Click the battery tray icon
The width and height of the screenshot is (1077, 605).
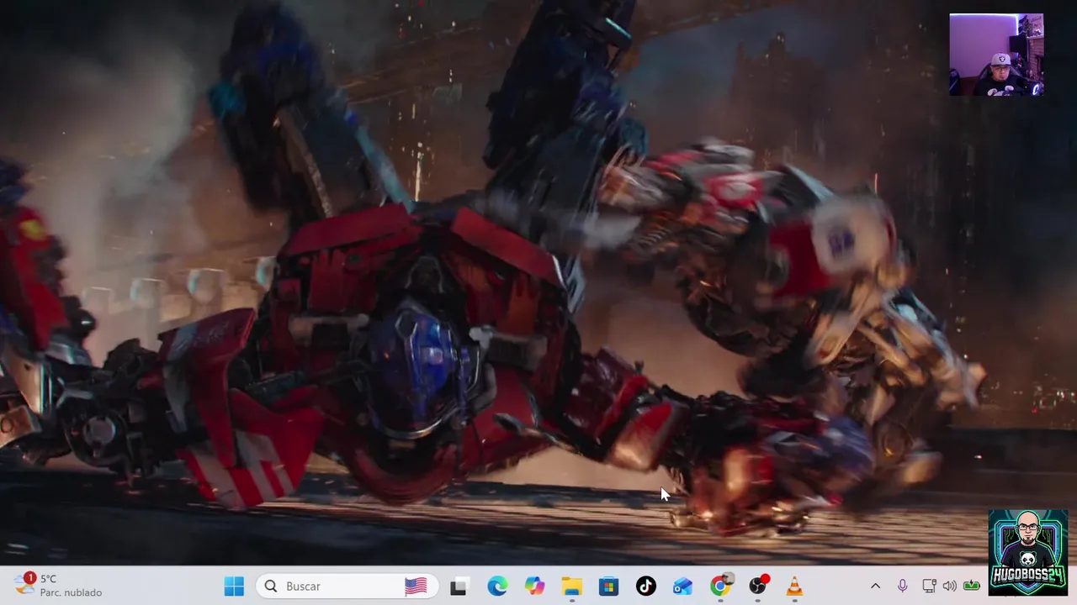972,586
